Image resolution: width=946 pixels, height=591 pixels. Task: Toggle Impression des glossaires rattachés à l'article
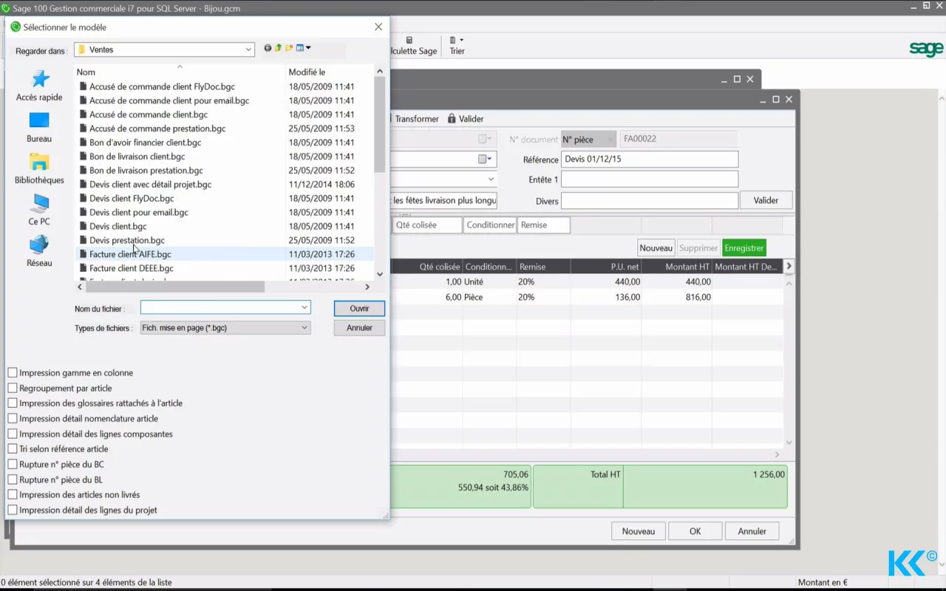tap(13, 403)
